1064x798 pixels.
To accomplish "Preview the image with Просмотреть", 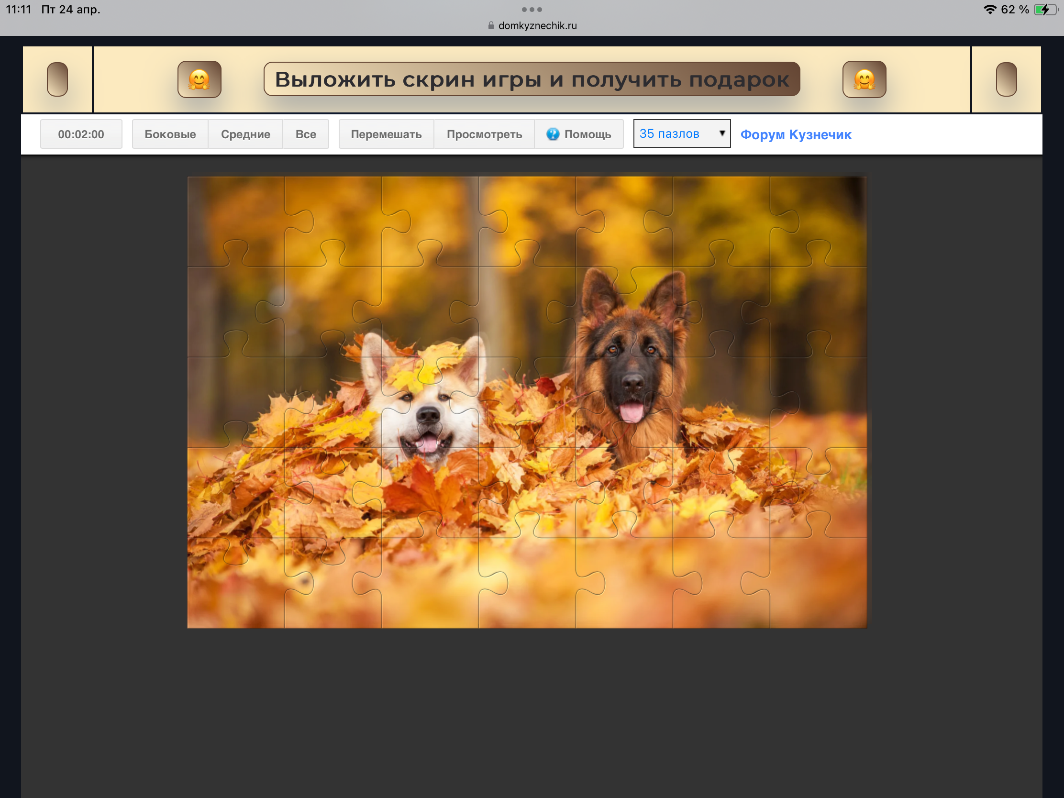I will [x=484, y=134].
